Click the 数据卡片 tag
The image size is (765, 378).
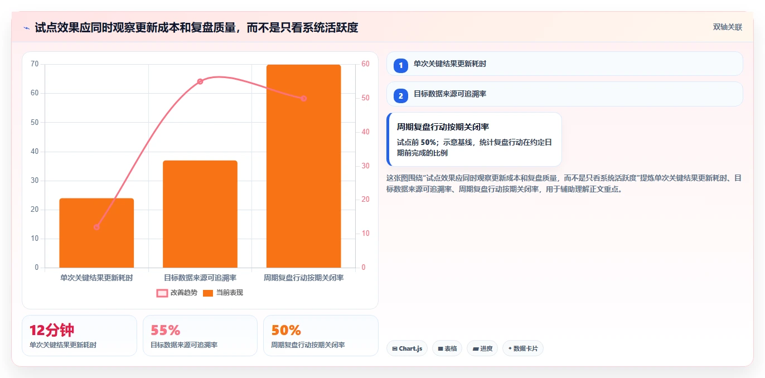click(522, 348)
